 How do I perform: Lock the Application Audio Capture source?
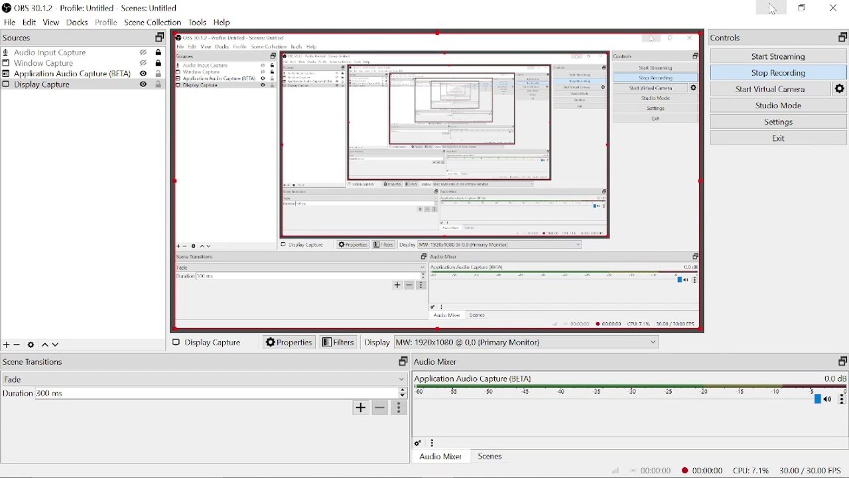click(159, 74)
